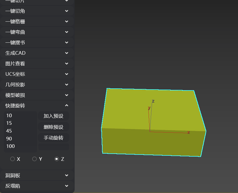The height and width of the screenshot is (193, 238).
Task: Open the 一键切角 panel header
Action: tap(37, 11)
